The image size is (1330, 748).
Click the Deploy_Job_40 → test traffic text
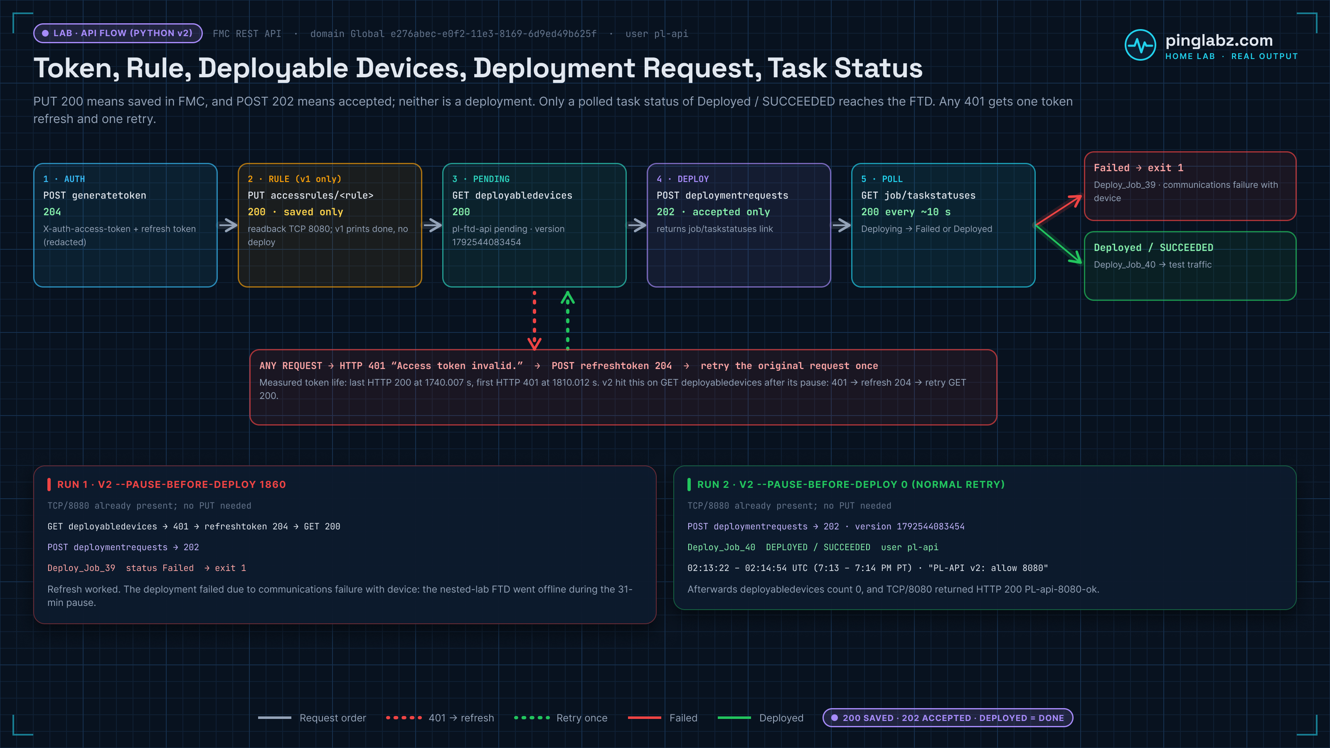pyautogui.click(x=1153, y=264)
